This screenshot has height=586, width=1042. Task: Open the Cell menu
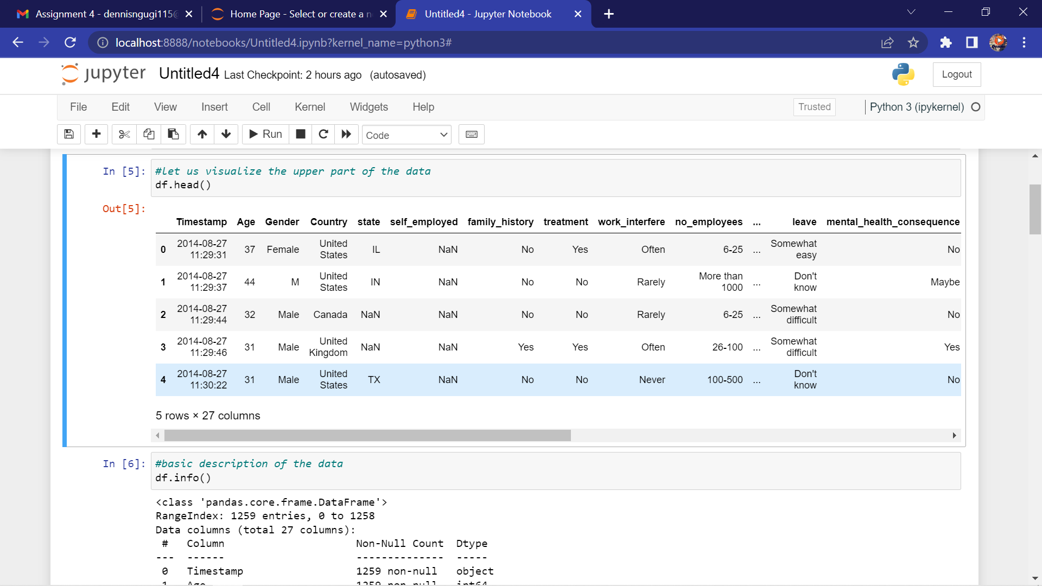pyautogui.click(x=261, y=107)
